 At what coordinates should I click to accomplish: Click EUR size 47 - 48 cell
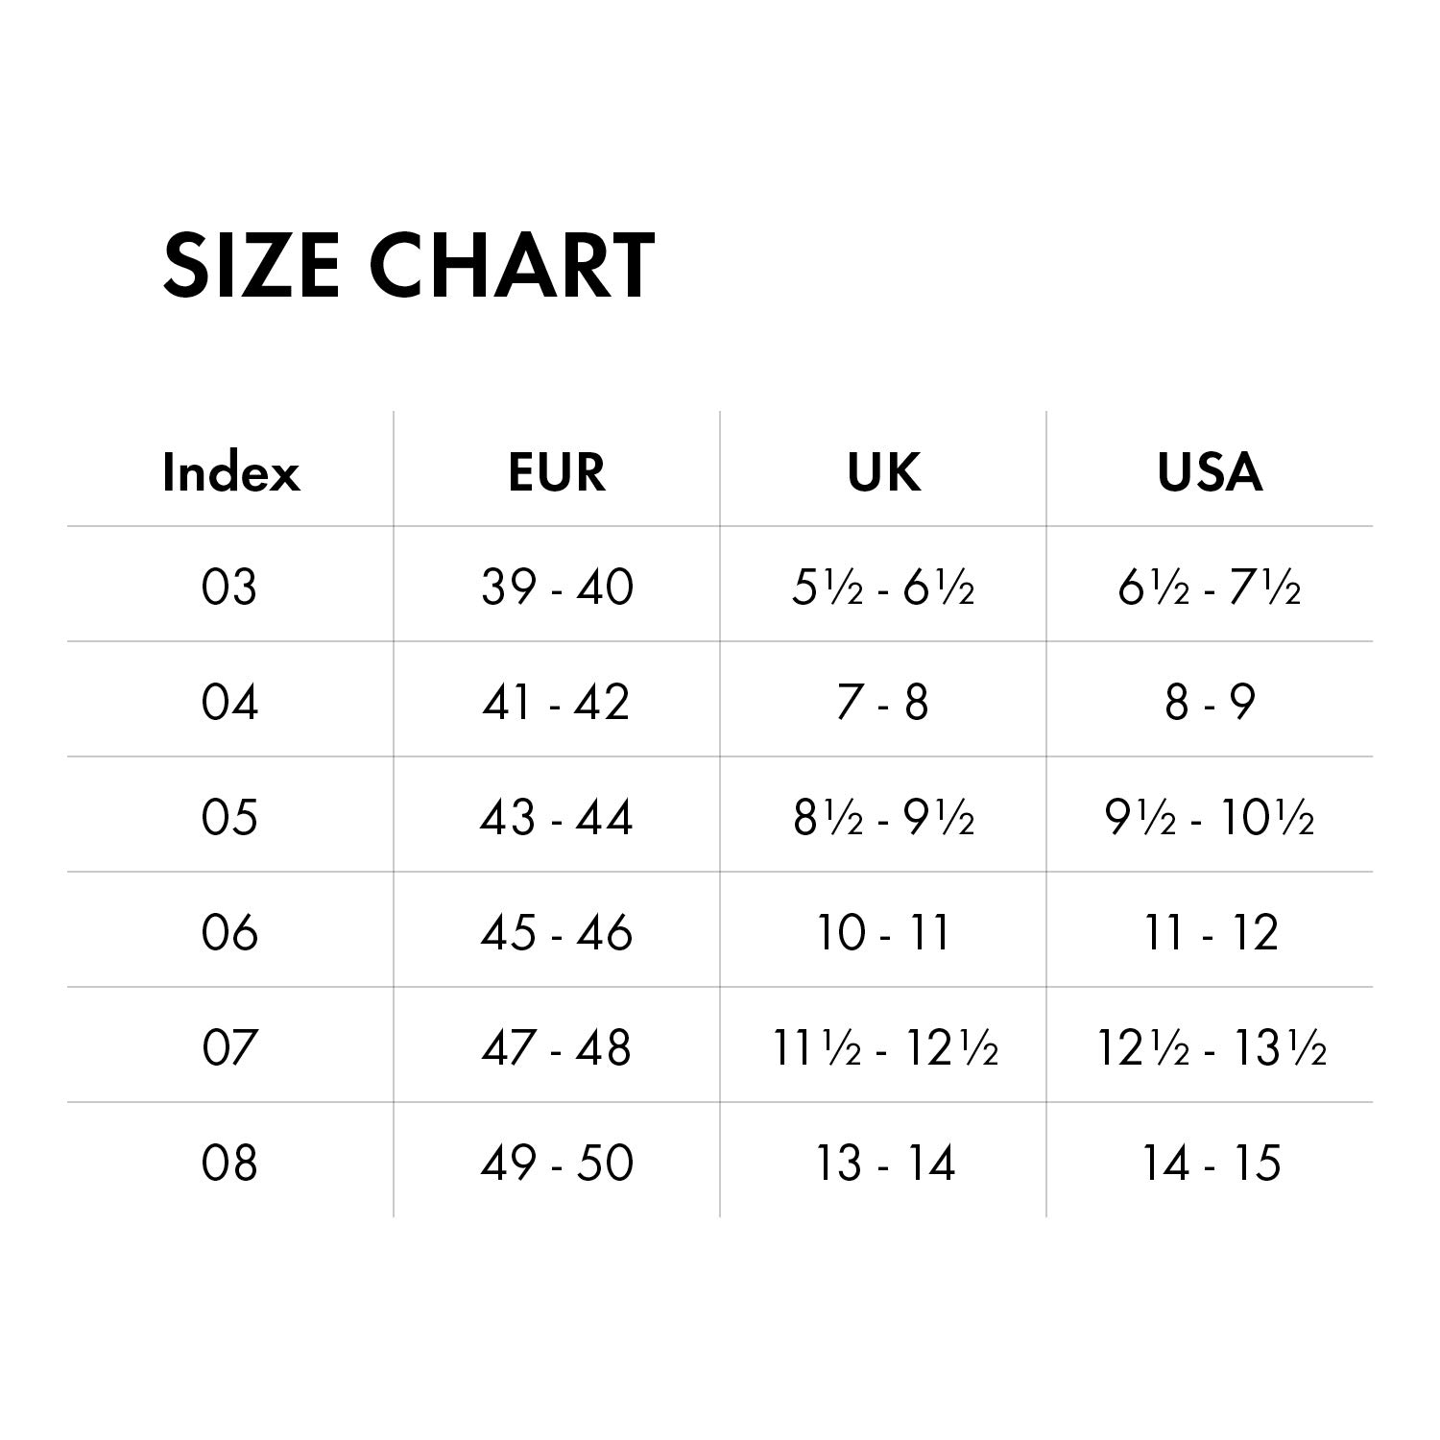coord(557,1047)
